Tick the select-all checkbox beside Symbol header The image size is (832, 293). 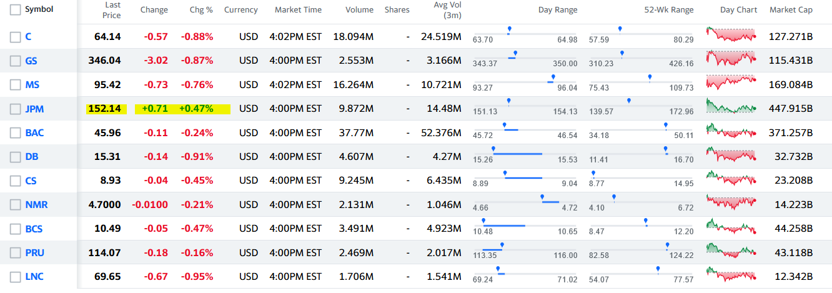(x=15, y=9)
